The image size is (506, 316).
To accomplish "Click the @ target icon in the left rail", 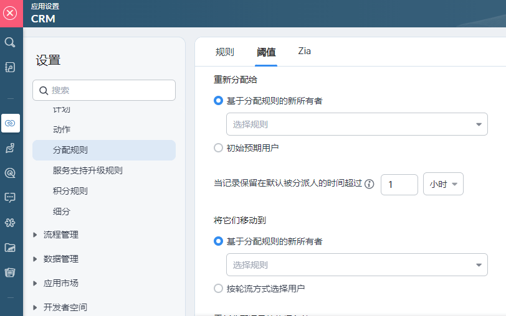I will tap(10, 173).
